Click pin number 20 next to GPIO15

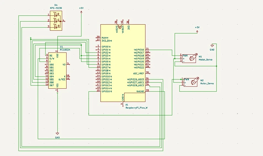tap(98, 90)
